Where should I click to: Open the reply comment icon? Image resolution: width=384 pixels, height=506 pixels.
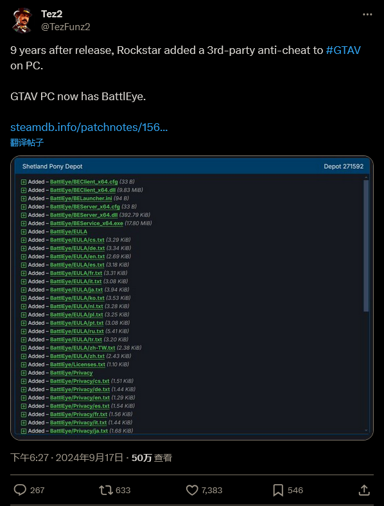click(20, 490)
